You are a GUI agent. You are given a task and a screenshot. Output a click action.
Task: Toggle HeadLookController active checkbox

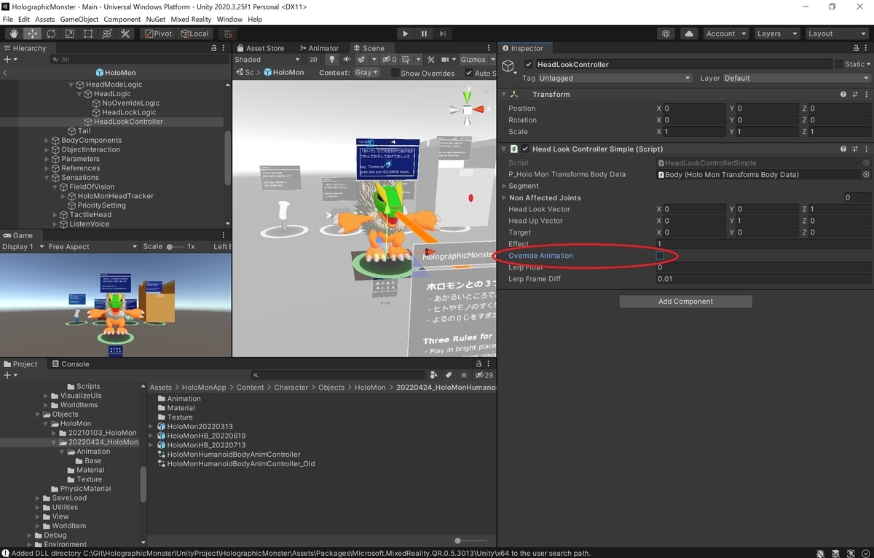(529, 65)
